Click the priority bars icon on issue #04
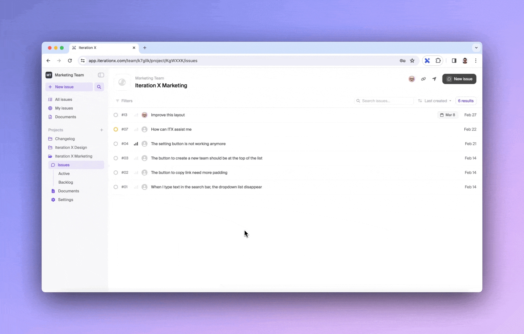The image size is (524, 334). [136, 144]
